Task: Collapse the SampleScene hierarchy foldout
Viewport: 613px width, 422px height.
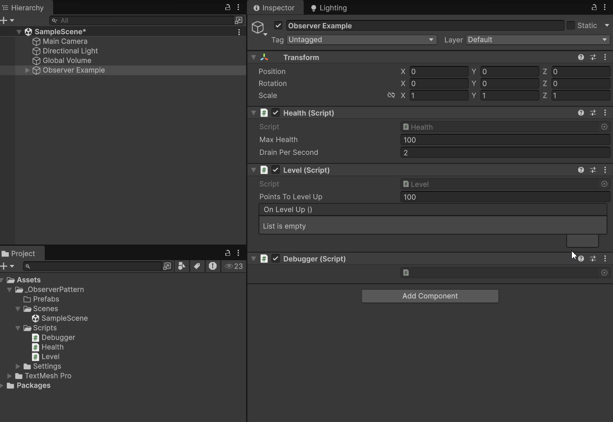Action: 19,32
